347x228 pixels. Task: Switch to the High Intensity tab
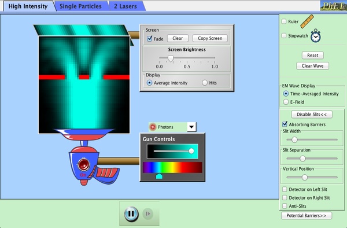point(28,6)
